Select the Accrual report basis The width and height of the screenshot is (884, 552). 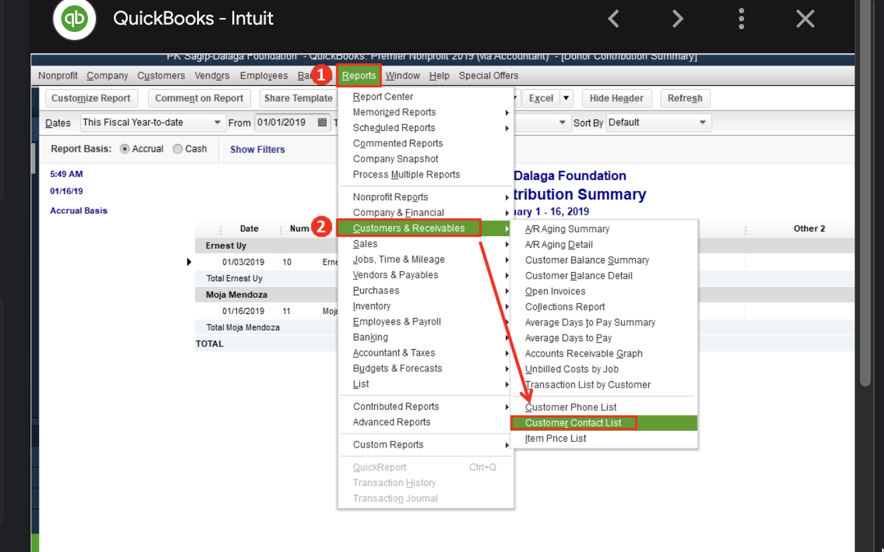click(x=127, y=148)
